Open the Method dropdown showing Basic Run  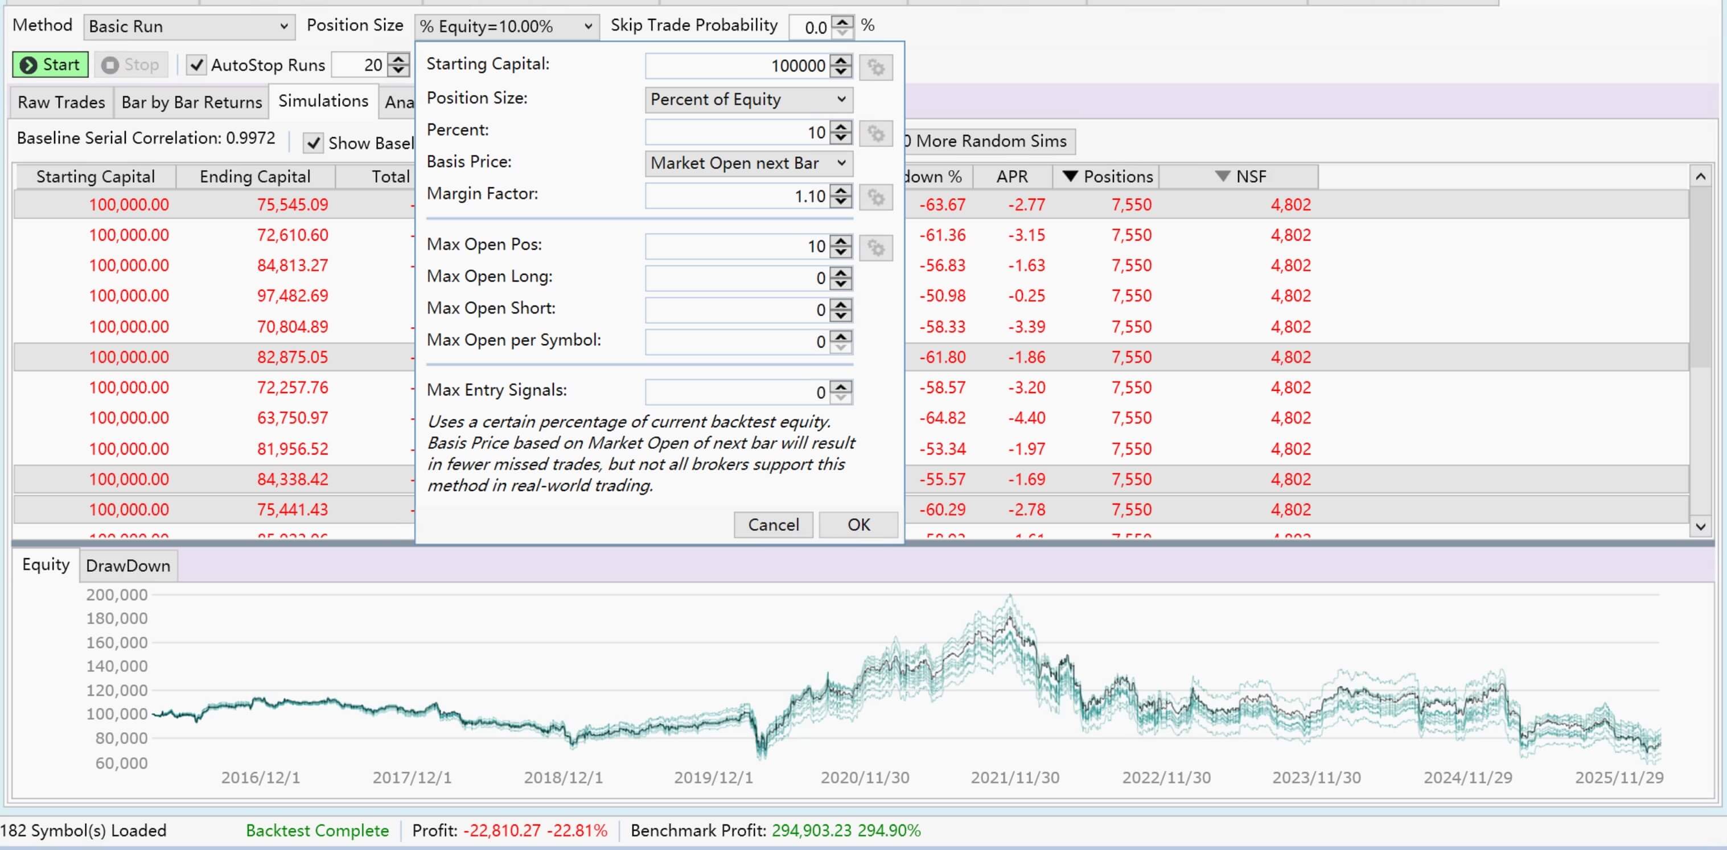coord(189,26)
